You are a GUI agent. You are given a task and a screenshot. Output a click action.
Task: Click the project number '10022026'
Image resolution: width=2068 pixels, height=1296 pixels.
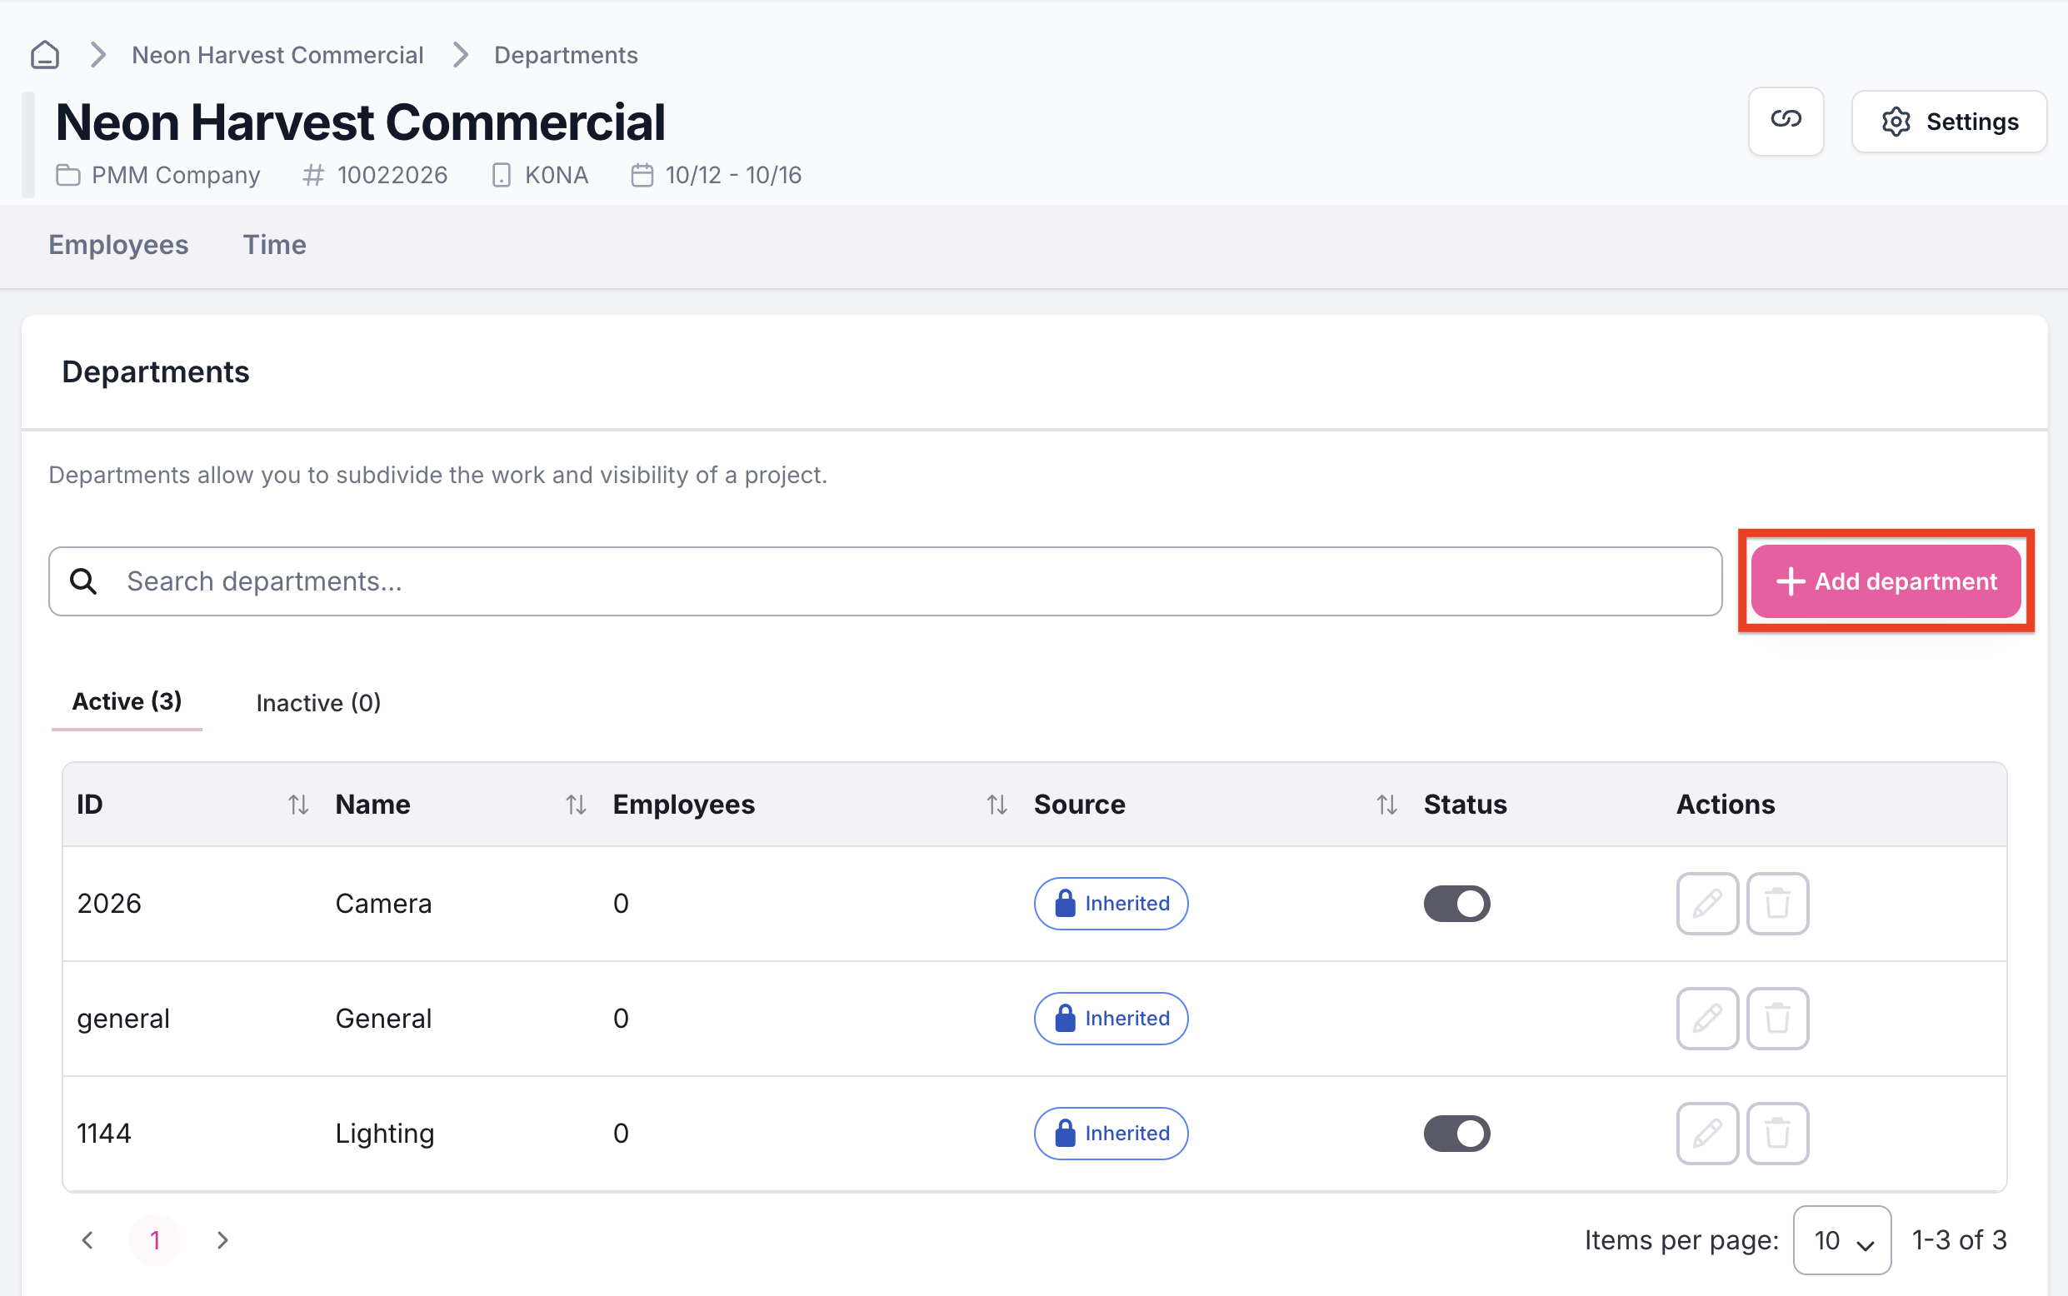(392, 175)
